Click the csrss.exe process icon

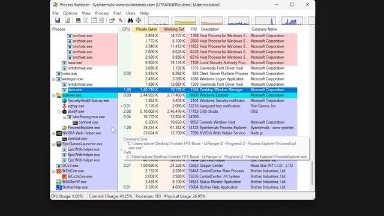click(59, 73)
